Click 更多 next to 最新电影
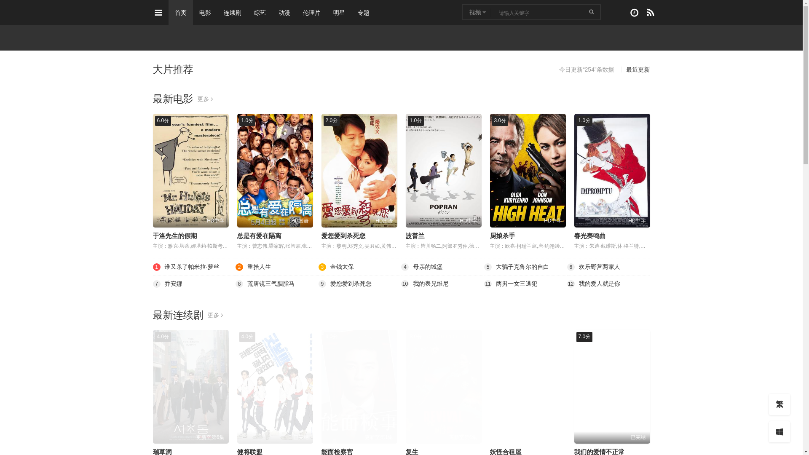 tap(205, 99)
